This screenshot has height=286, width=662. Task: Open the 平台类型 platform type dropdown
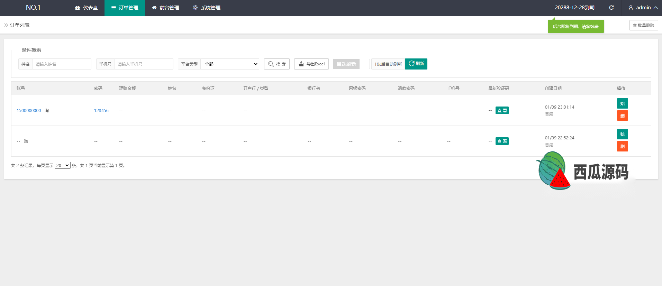pos(230,64)
